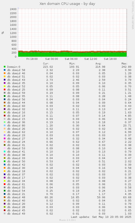Click the 'Cur:' column header

click(46, 64)
